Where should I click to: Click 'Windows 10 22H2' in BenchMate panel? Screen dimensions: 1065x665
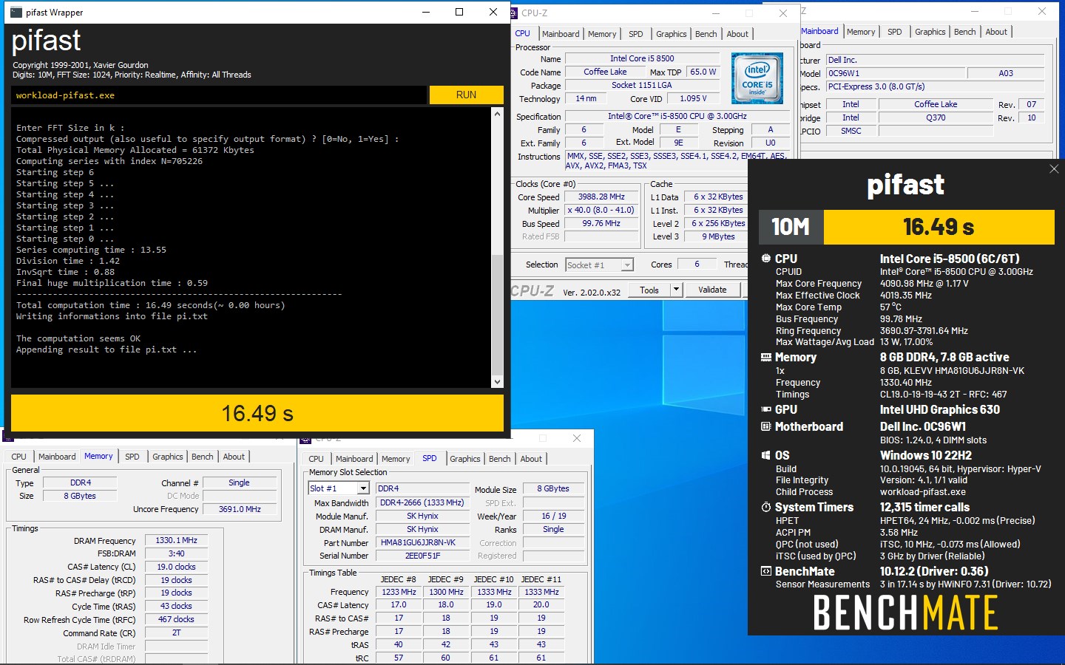point(926,455)
